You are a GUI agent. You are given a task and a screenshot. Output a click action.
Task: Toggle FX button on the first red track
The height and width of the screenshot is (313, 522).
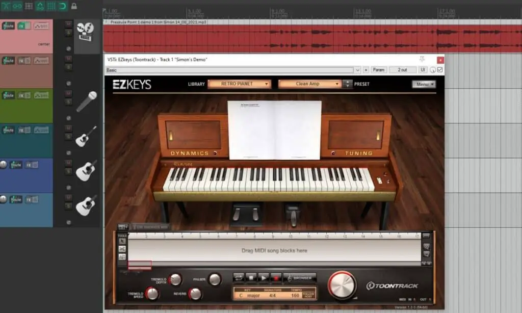tap(24, 25)
